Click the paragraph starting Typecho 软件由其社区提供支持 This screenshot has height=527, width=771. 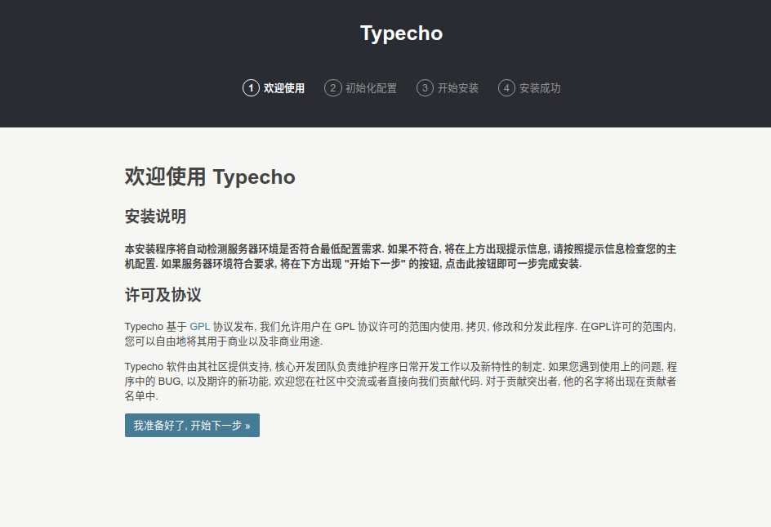tap(401, 382)
